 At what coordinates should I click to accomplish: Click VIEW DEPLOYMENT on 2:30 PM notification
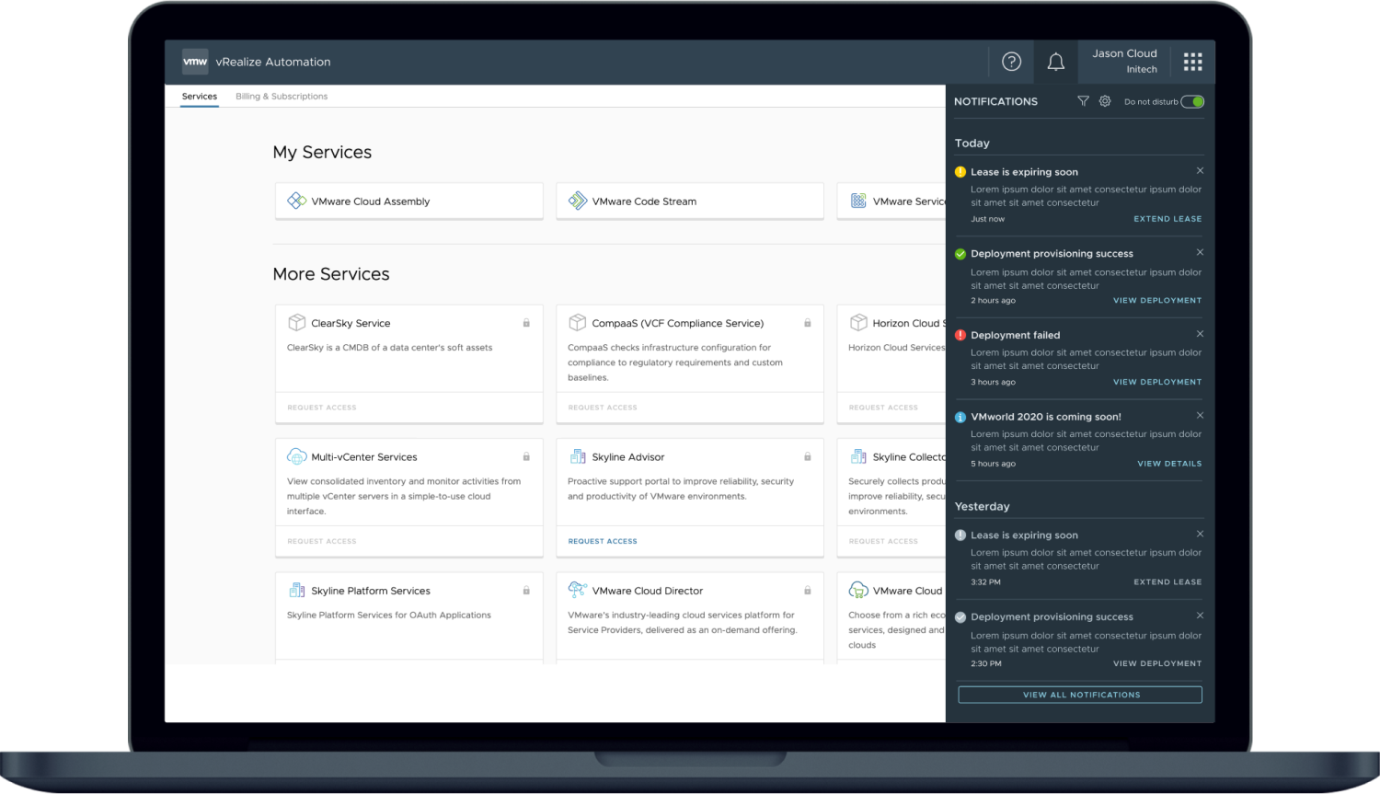[1157, 663]
